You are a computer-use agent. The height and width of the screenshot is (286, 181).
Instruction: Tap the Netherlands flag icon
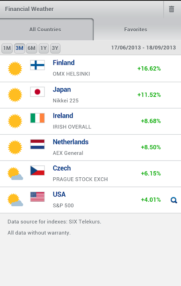tap(38, 144)
